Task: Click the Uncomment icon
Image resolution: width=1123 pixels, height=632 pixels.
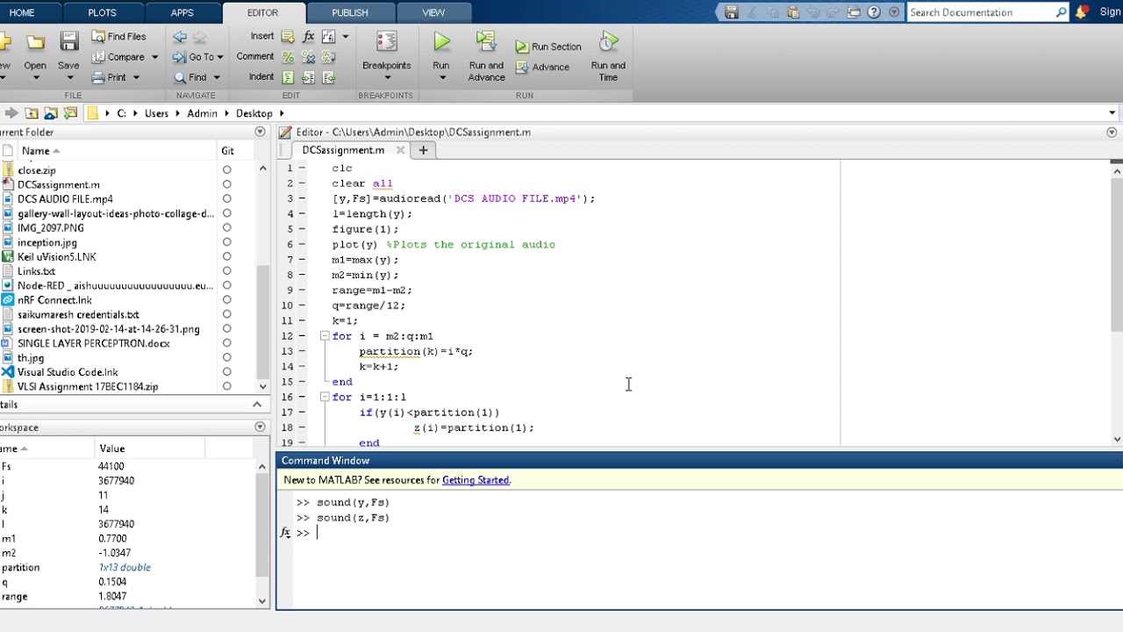Action: pyautogui.click(x=308, y=57)
